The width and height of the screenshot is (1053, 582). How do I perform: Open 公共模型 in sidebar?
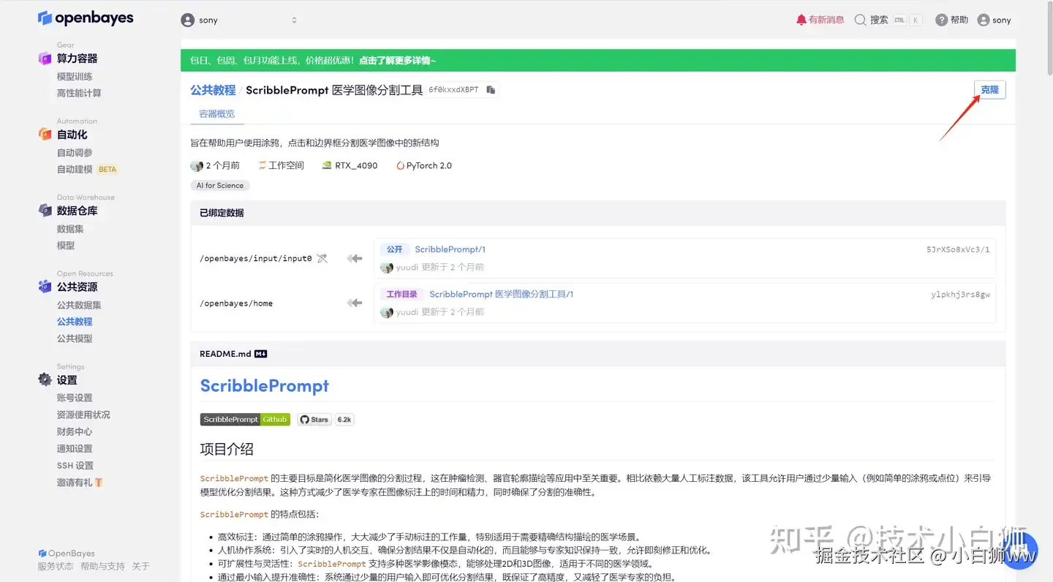point(75,339)
